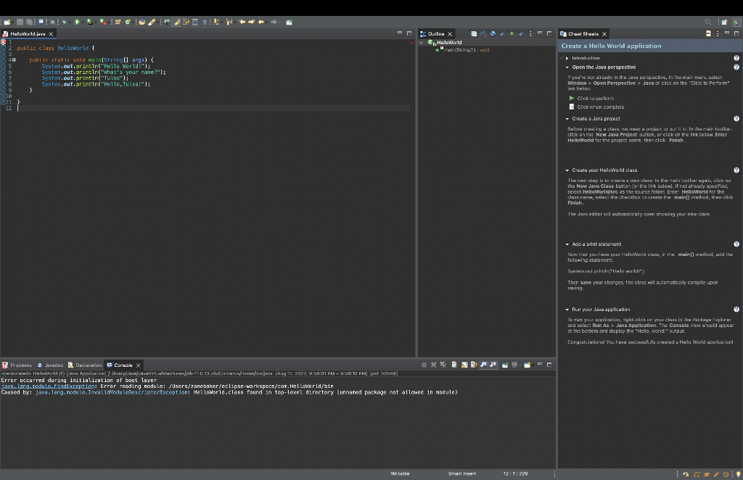Collapse the HelloWorld class node in Outline
Viewport: 743px width, 480px height.
point(422,42)
